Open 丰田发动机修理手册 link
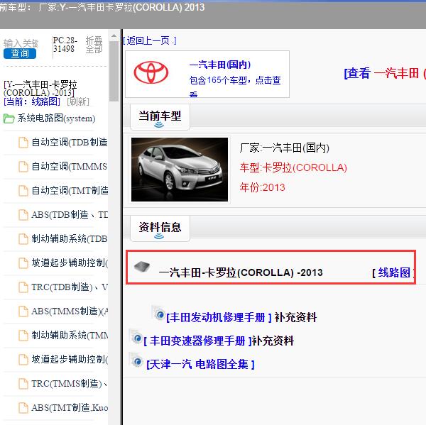The width and height of the screenshot is (426, 425). [219, 317]
